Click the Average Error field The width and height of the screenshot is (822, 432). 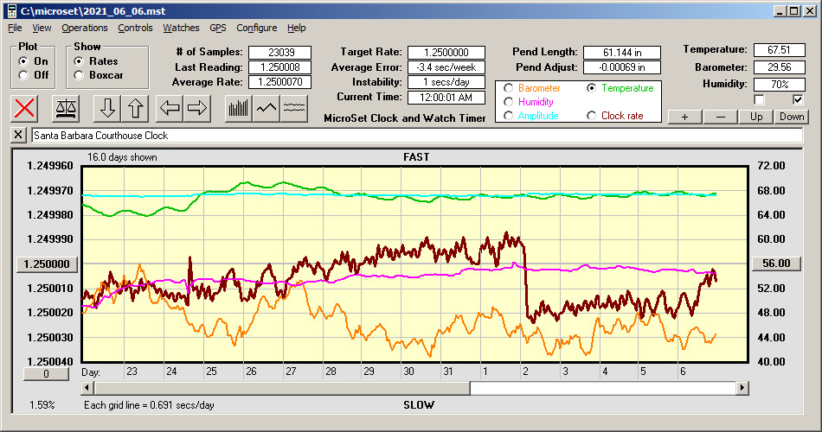click(x=446, y=67)
